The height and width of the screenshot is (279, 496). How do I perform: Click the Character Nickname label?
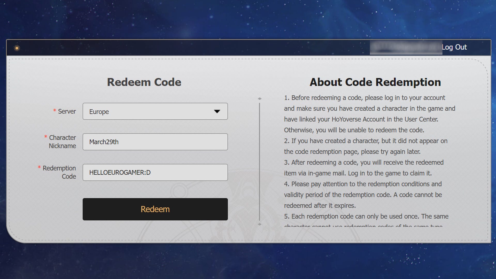(x=62, y=142)
